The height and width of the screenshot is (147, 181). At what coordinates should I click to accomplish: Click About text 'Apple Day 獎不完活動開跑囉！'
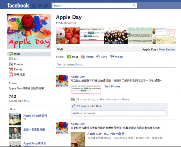point(27,88)
